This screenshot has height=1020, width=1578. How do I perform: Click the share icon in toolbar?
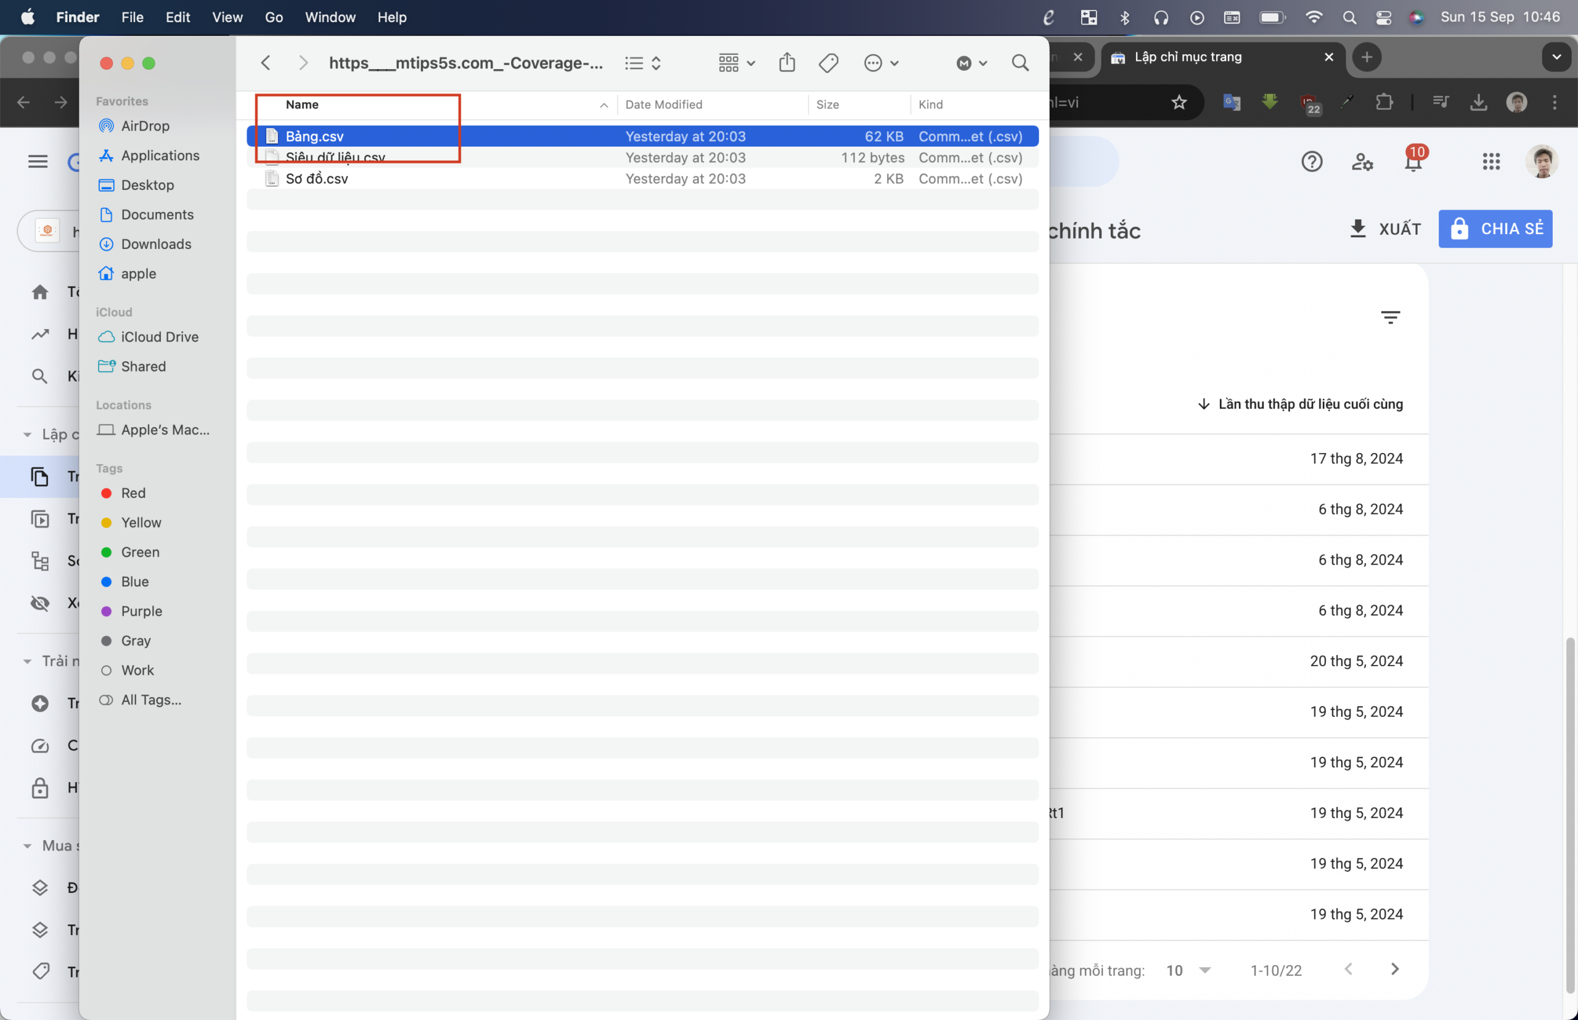tap(788, 63)
